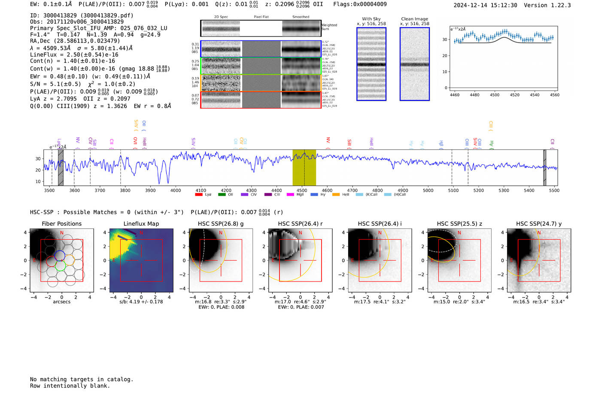Click the red Lyα legend swatch
The height and width of the screenshot is (409, 601).
point(198,194)
